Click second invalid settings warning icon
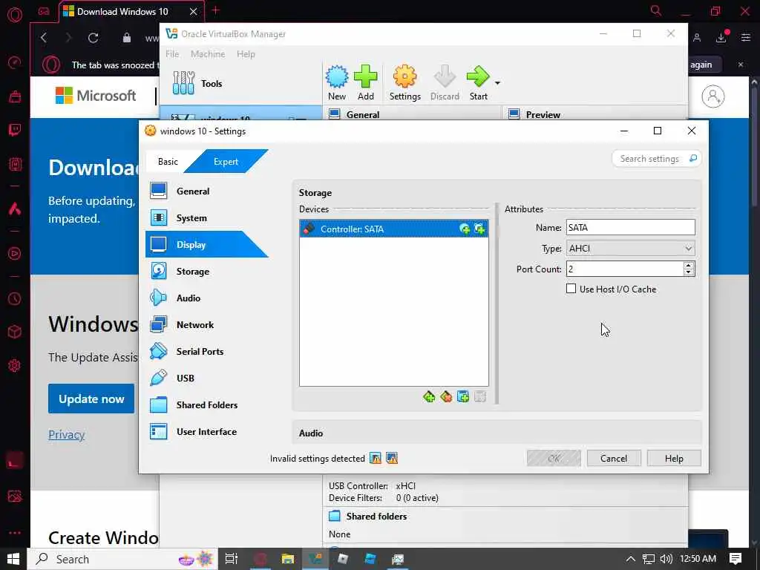This screenshot has width=760, height=570. [x=392, y=459]
